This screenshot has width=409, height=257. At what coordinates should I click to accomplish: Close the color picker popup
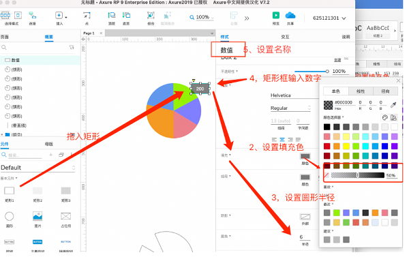398,80
